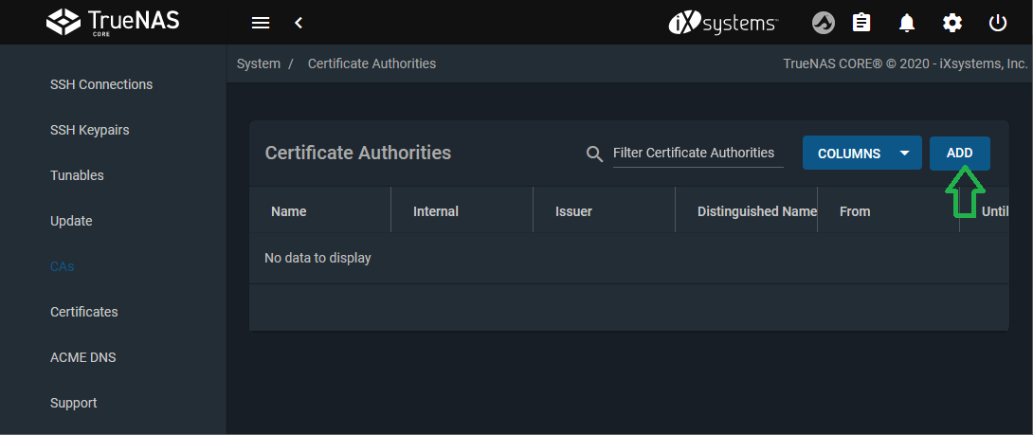
Task: Go to SSH Keypairs
Action: tap(89, 130)
